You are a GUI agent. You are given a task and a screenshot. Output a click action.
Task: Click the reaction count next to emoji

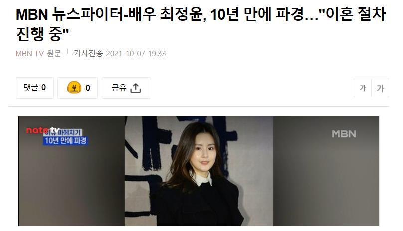(88, 88)
